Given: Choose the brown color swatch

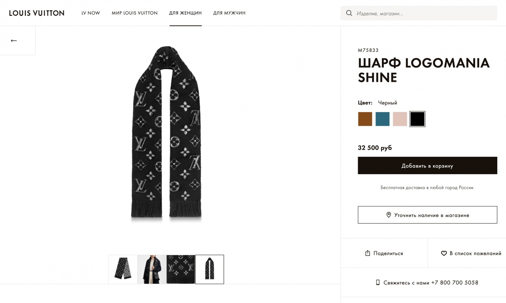Looking at the screenshot, I should pos(365,119).
